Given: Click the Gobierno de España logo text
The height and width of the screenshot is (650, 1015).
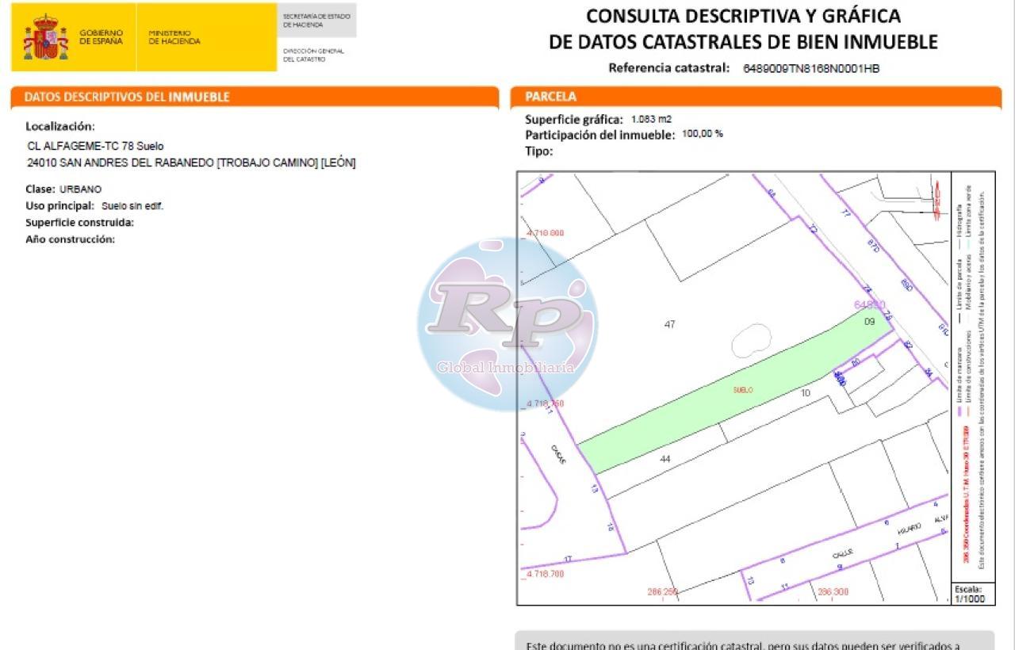Looking at the screenshot, I should pyautogui.click(x=101, y=37).
